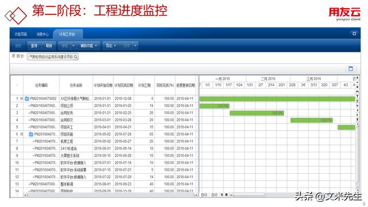
Task: Click the 二月 2016 month header in Gantt
Action: tap(268, 79)
